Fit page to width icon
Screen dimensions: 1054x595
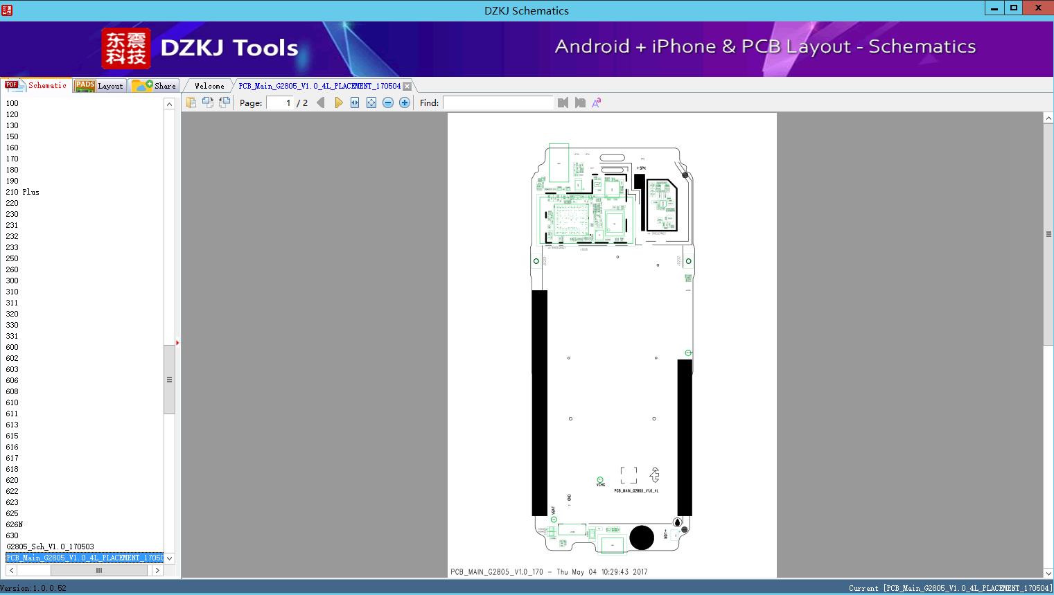point(355,103)
